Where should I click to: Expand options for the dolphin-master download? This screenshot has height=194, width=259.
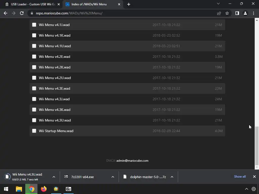[x=172, y=177]
